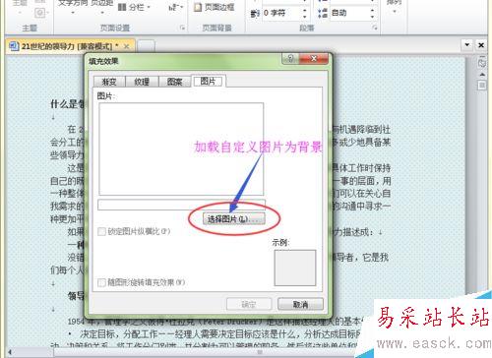Launch the 段落 dialog launcher
Image resolution: width=492 pixels, height=358 pixels.
[x=375, y=28]
